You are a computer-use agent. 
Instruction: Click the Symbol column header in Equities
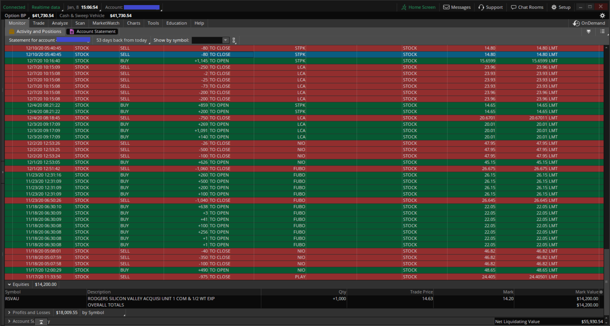(13, 292)
